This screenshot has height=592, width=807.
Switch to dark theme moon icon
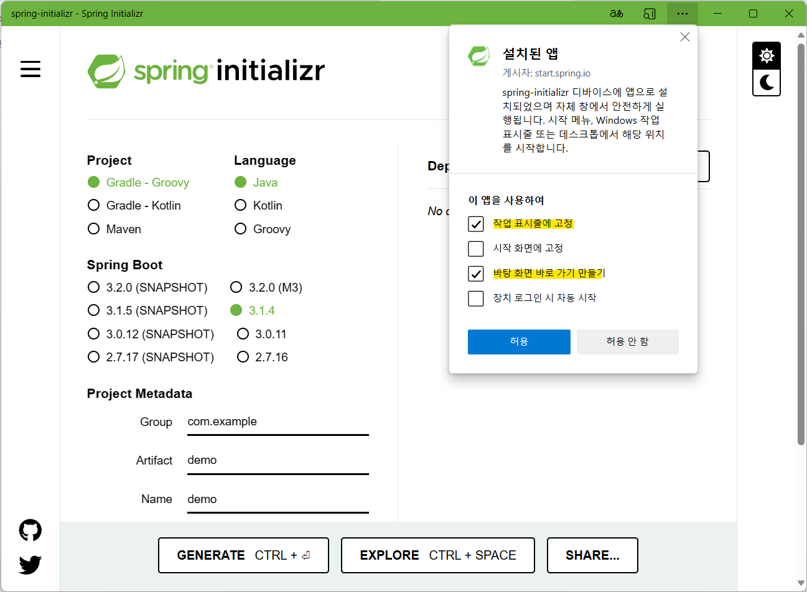coord(767,82)
